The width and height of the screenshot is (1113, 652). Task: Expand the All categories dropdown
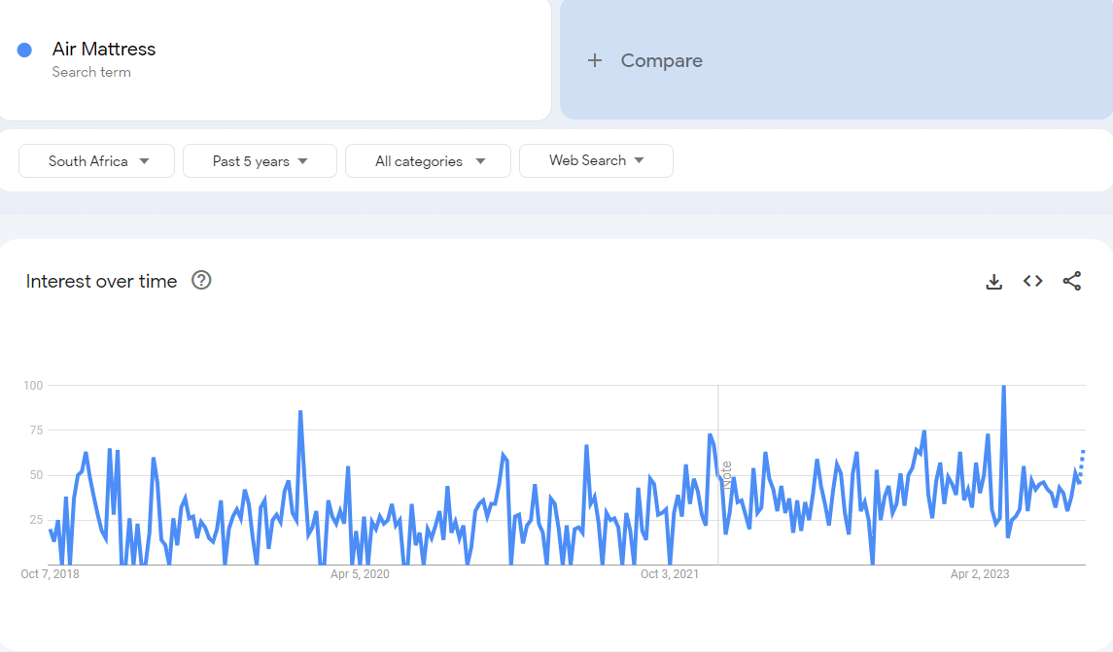[428, 161]
